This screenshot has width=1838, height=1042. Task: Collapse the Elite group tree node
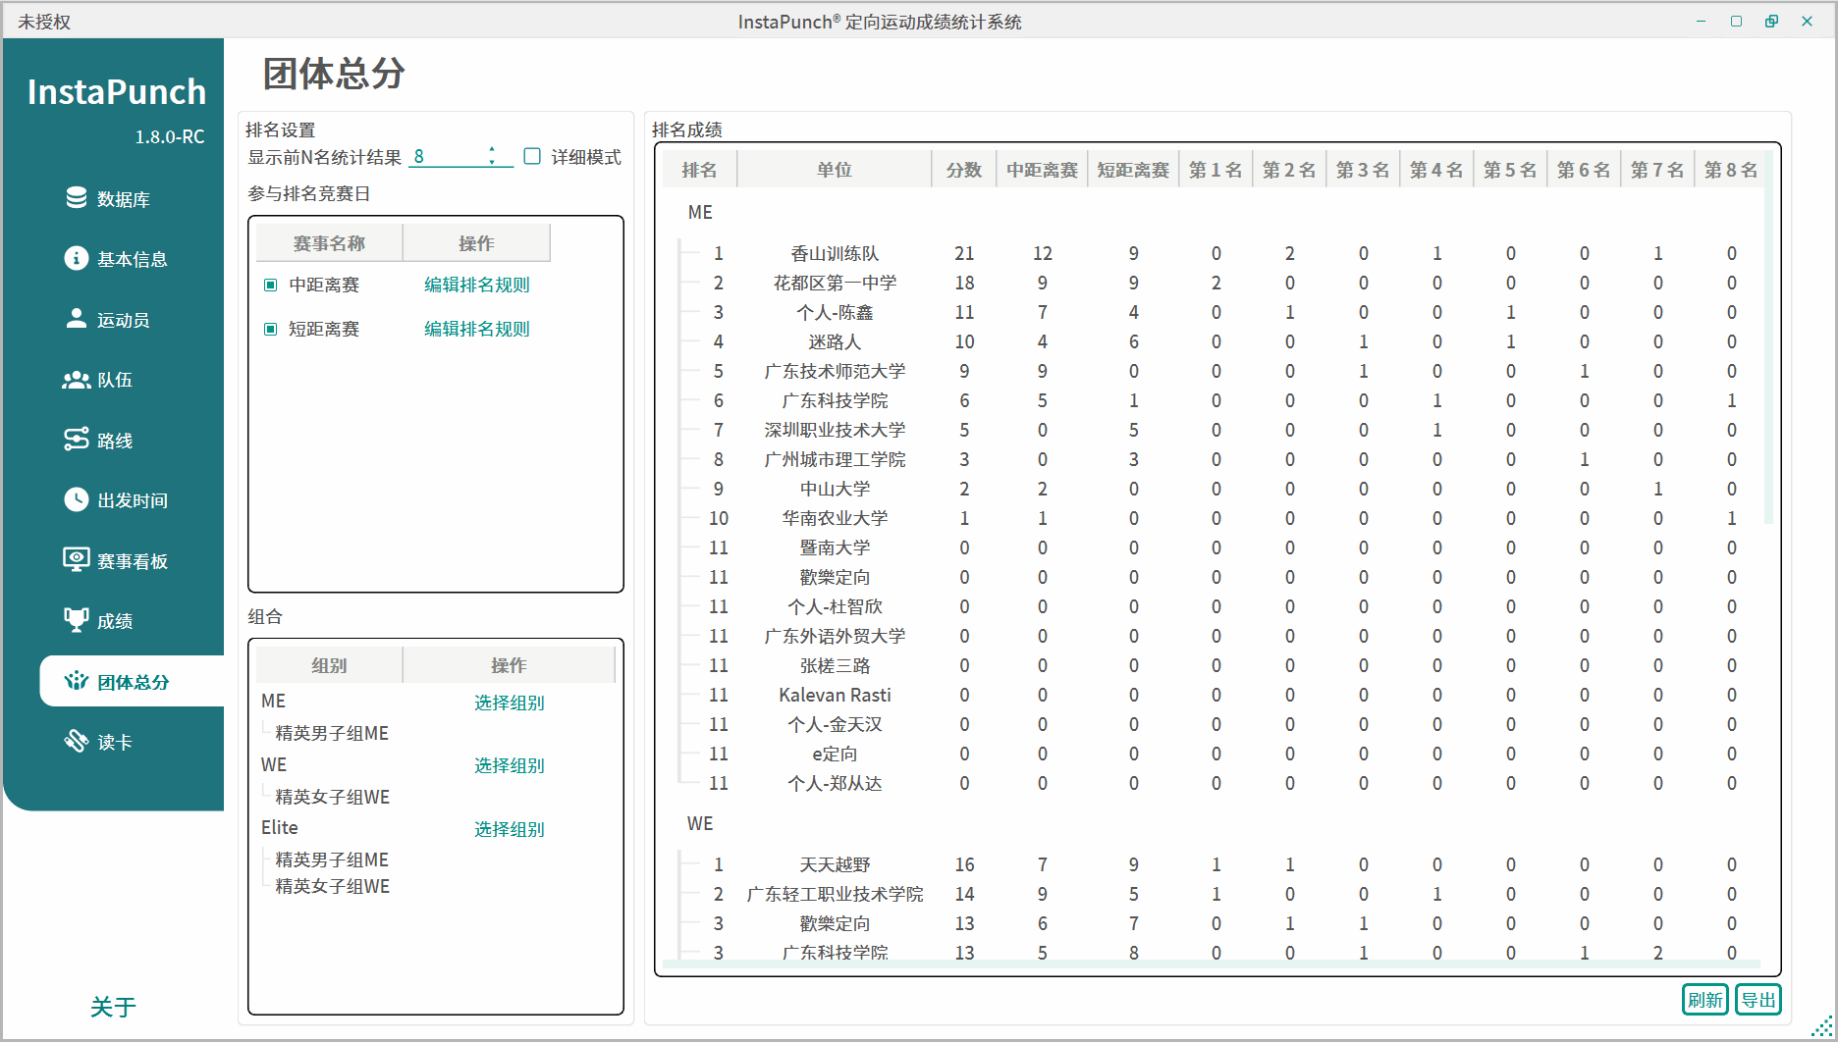pyautogui.click(x=279, y=828)
